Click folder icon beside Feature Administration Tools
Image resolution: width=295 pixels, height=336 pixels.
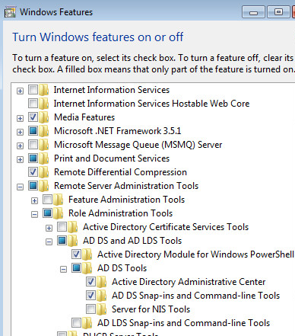[x=59, y=200]
